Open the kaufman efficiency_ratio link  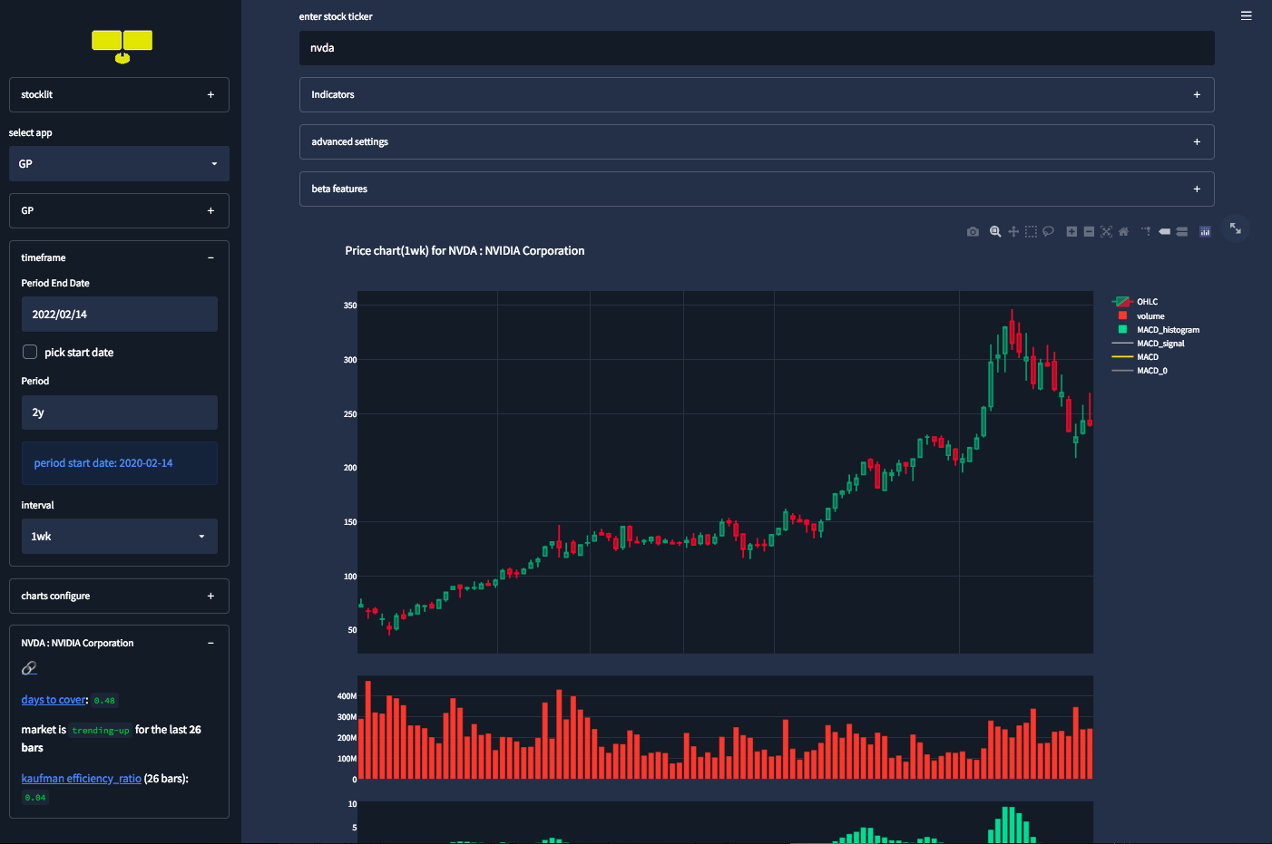[x=82, y=779]
